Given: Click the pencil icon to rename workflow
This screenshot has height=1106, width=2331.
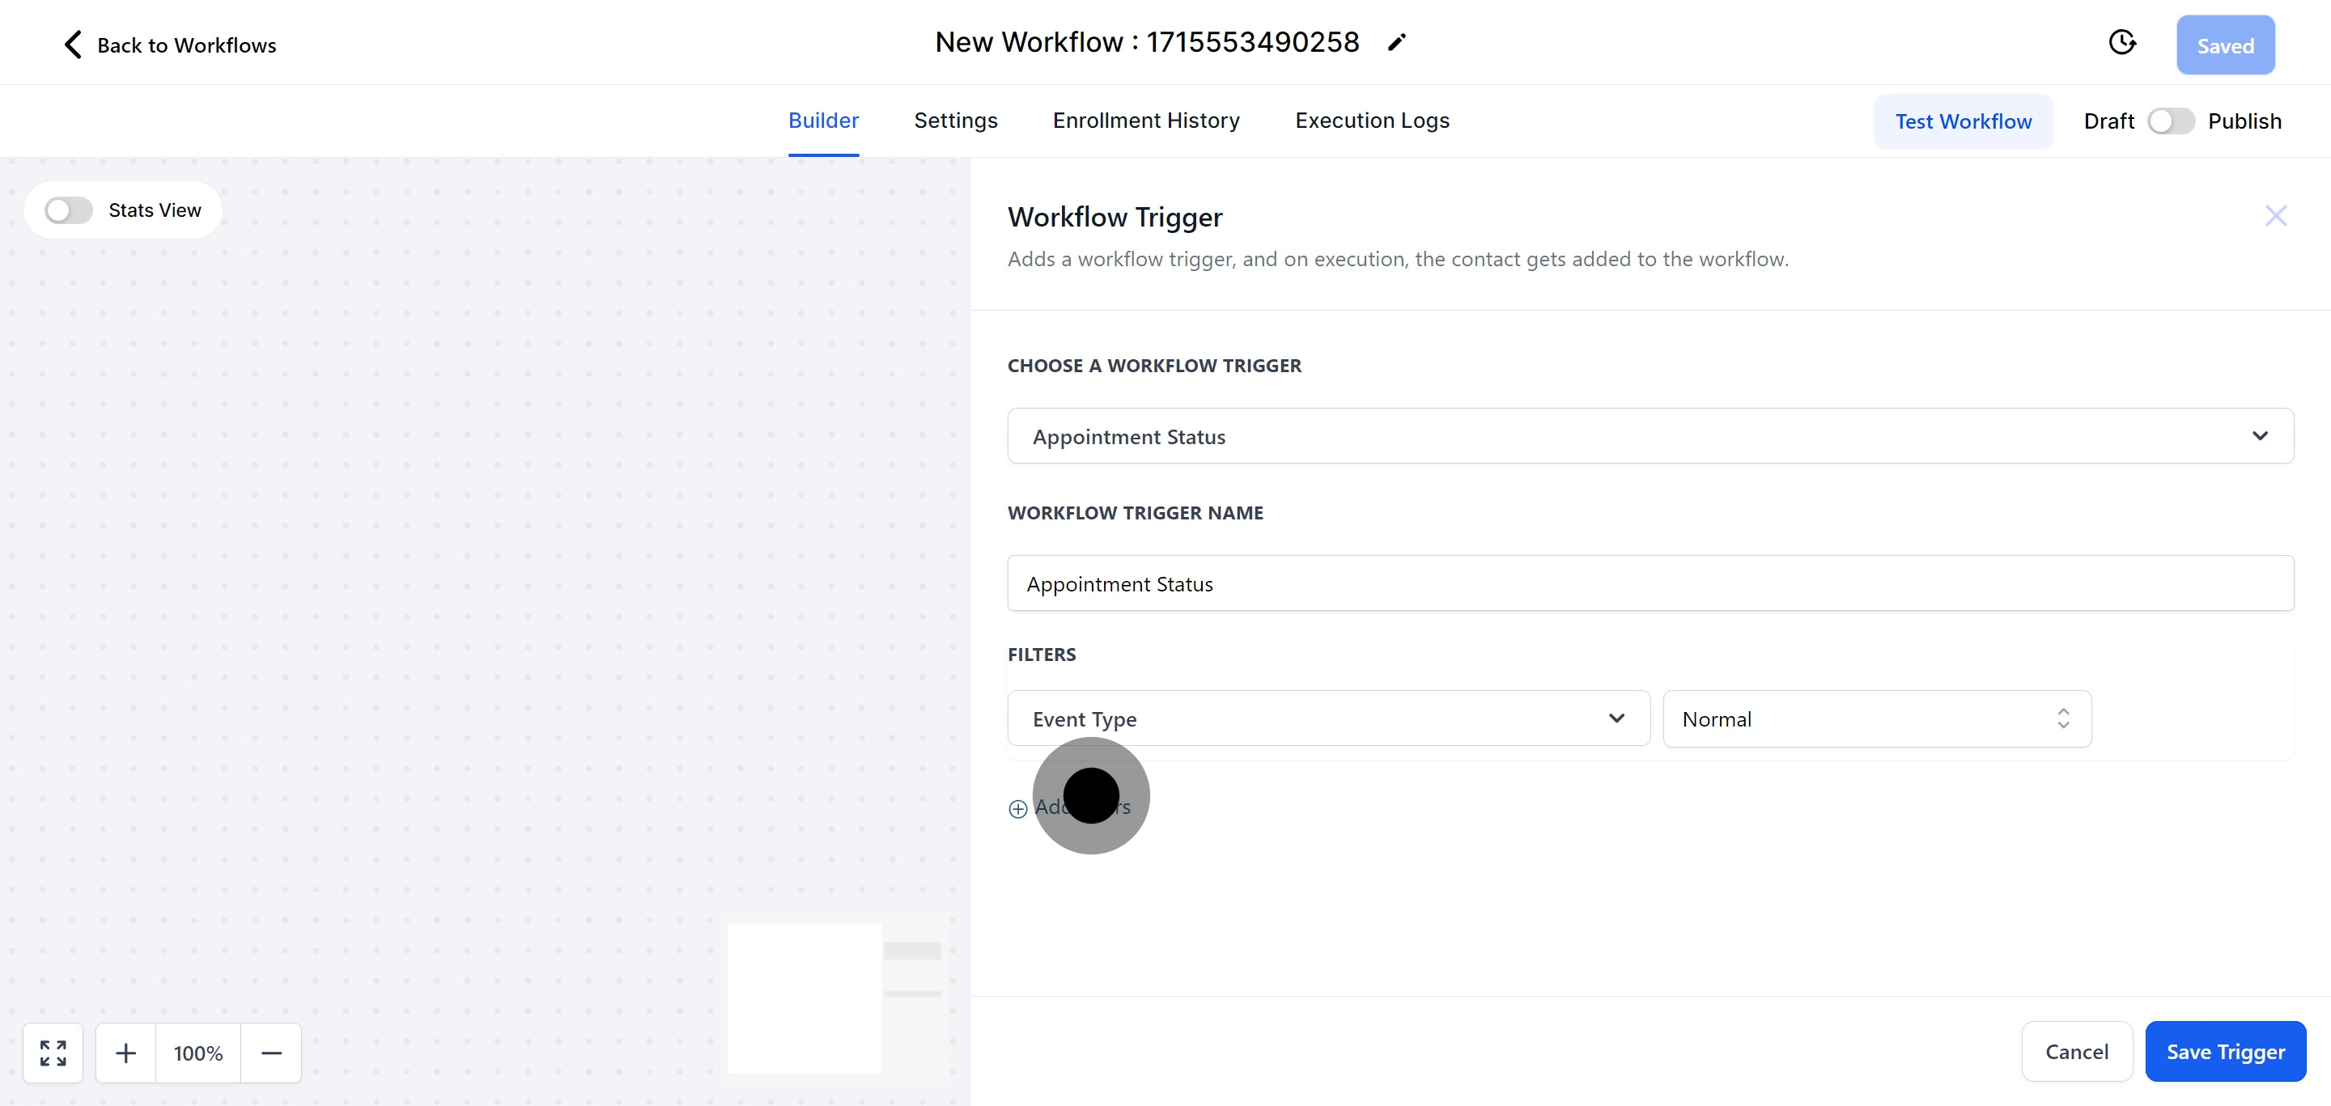Looking at the screenshot, I should click(x=1396, y=43).
